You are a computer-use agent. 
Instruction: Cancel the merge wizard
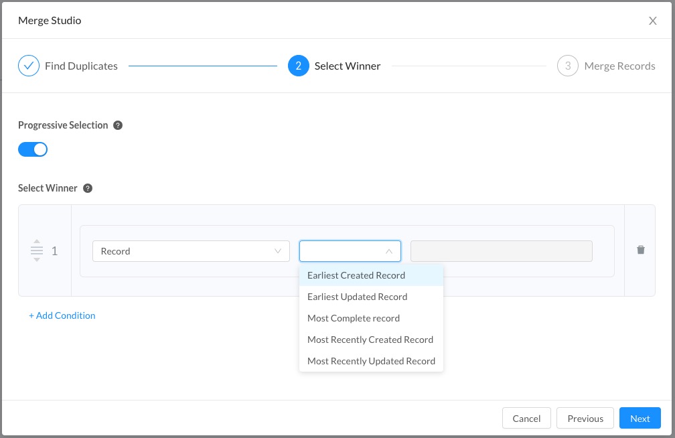click(526, 418)
